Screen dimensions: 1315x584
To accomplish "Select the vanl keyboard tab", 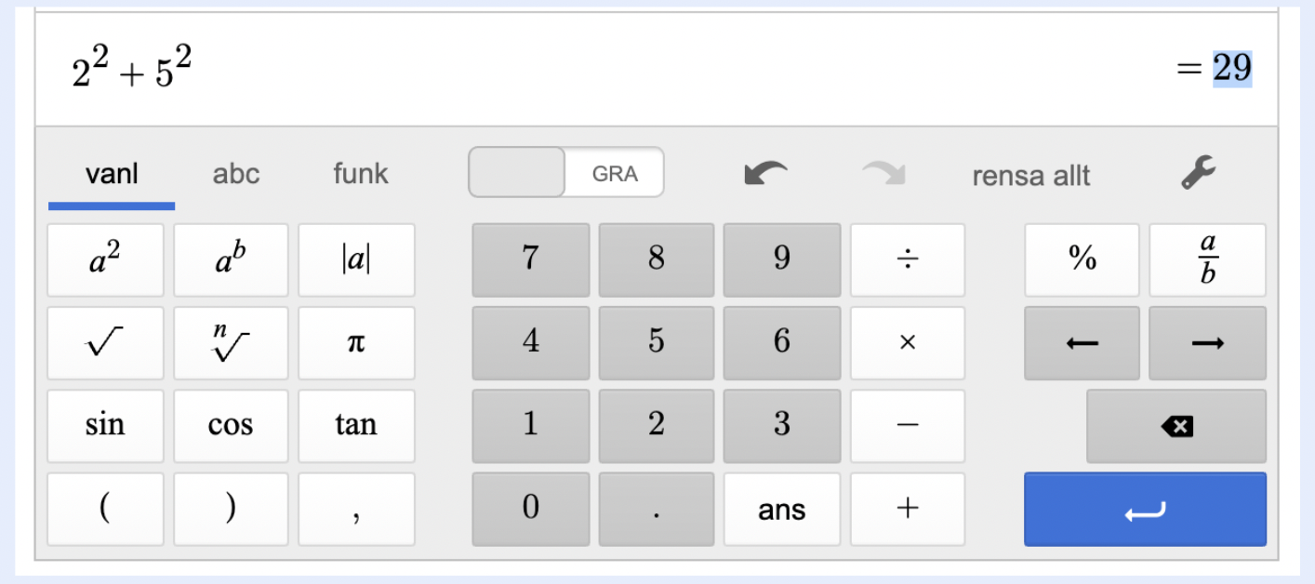I will [112, 174].
